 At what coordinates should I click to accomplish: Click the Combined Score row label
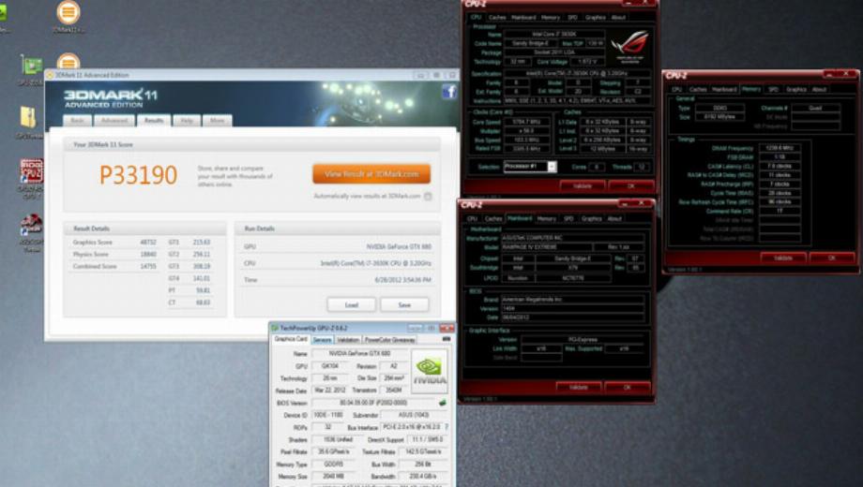[x=95, y=267]
